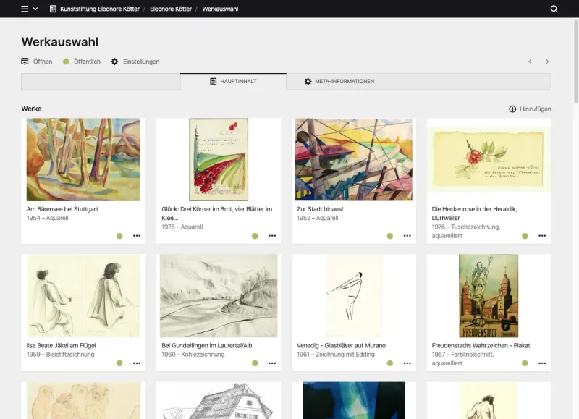Click the Hinzufügen plus icon to add a work
Viewport: 579px width, 419px height.
[512, 109]
